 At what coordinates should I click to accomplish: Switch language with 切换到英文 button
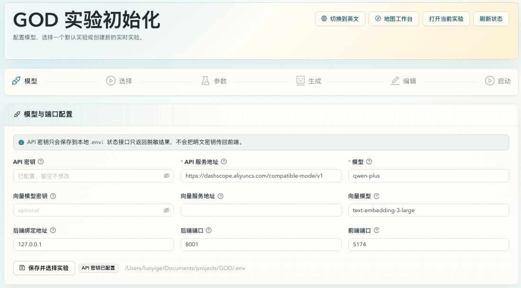[x=340, y=18]
